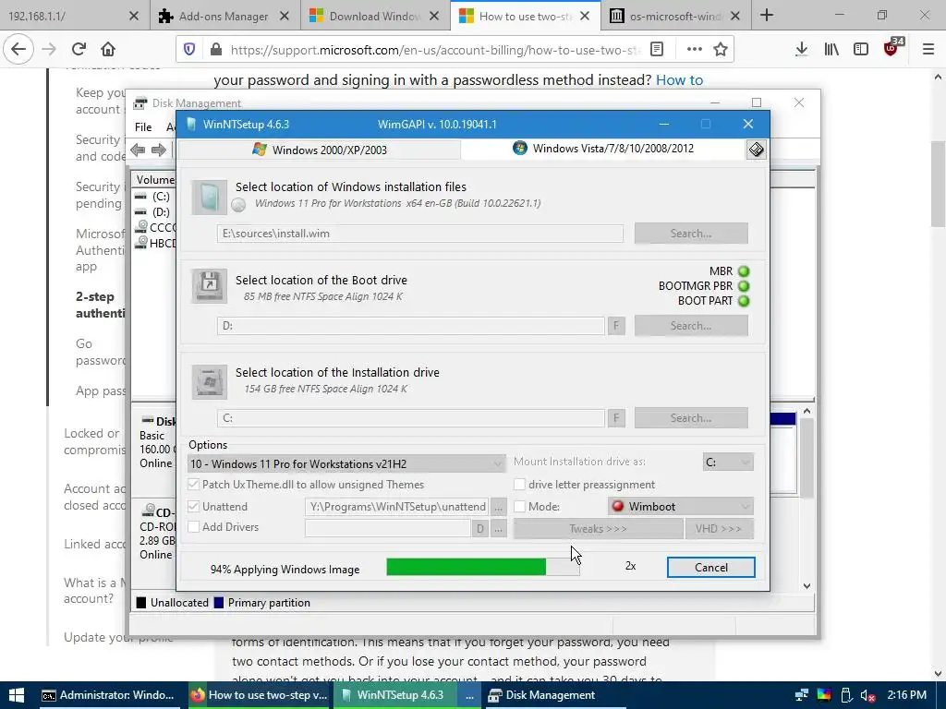This screenshot has width=946, height=709.
Task: Open the network tray icon
Action: click(x=801, y=696)
